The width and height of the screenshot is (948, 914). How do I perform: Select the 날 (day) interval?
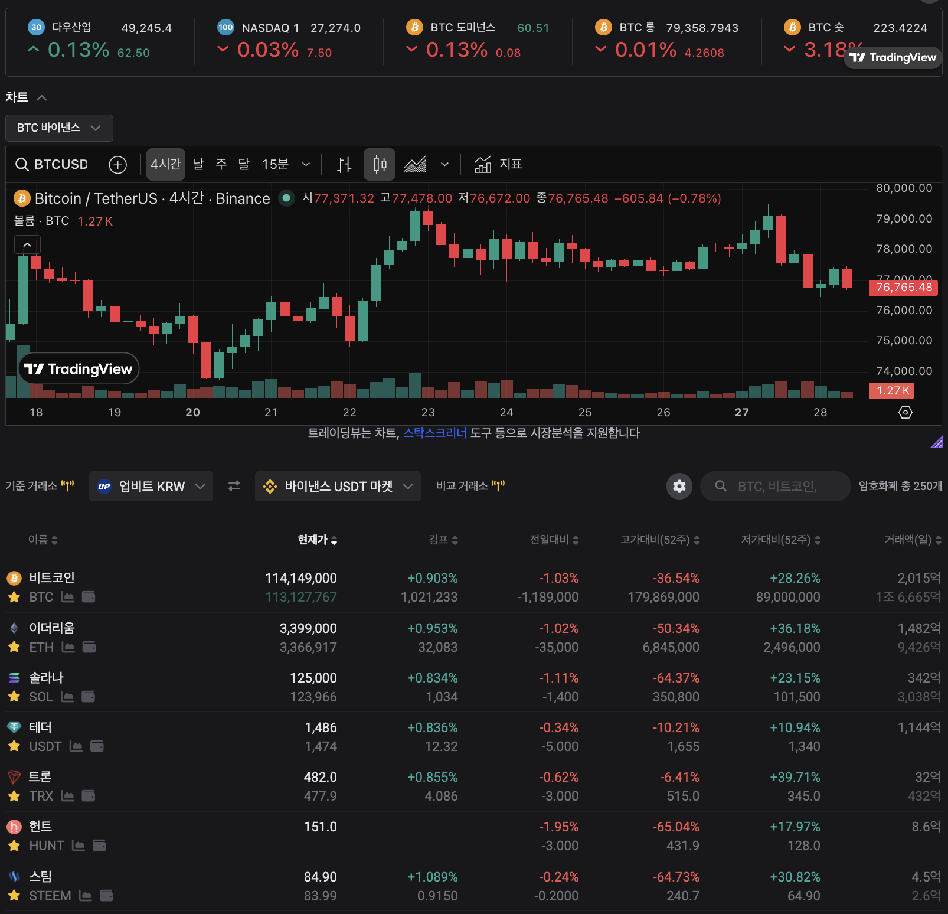tap(198, 164)
